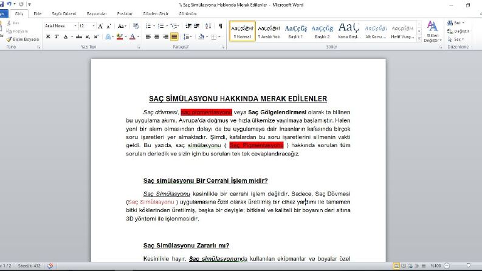The image size is (482, 271).
Task: Click the sort A-Z icon
Action: click(x=208, y=26)
